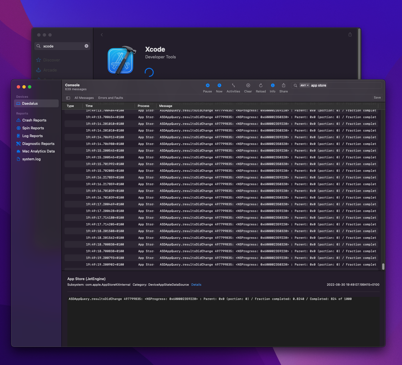Select Mac Analytics Data report
This screenshot has width=402, height=365.
39,151
